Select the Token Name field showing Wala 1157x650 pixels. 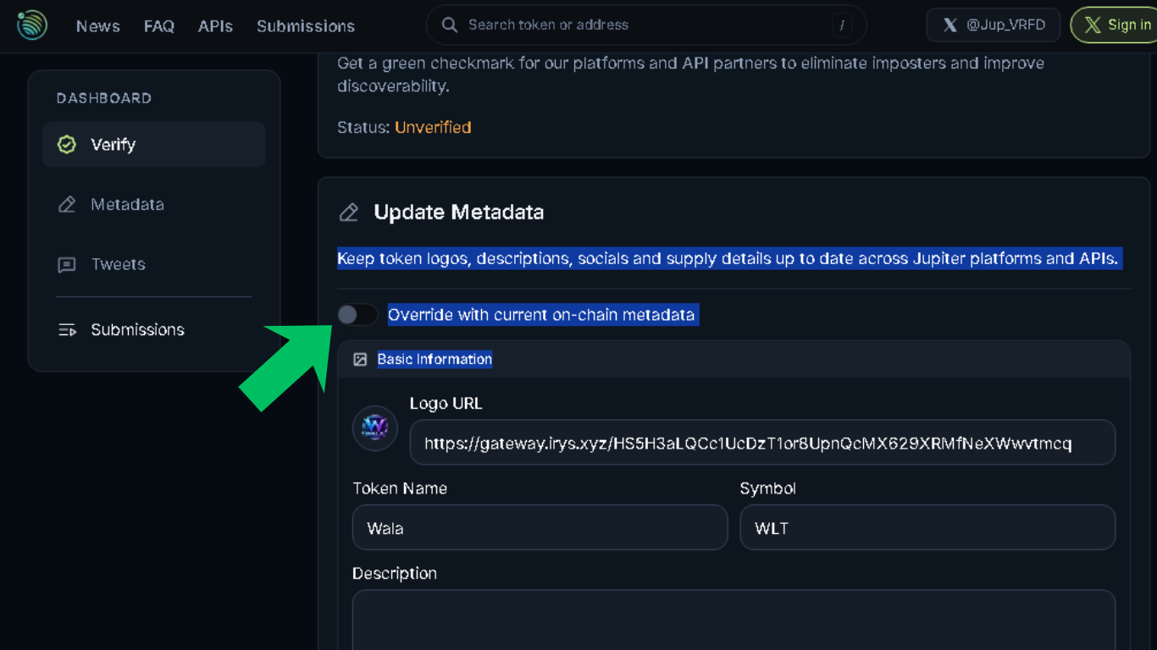pyautogui.click(x=540, y=527)
